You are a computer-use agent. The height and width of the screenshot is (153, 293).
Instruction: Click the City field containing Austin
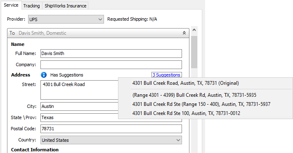point(79,106)
